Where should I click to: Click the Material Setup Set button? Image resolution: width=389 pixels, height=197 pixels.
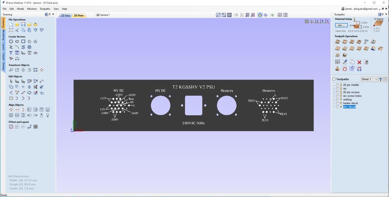(x=341, y=25)
